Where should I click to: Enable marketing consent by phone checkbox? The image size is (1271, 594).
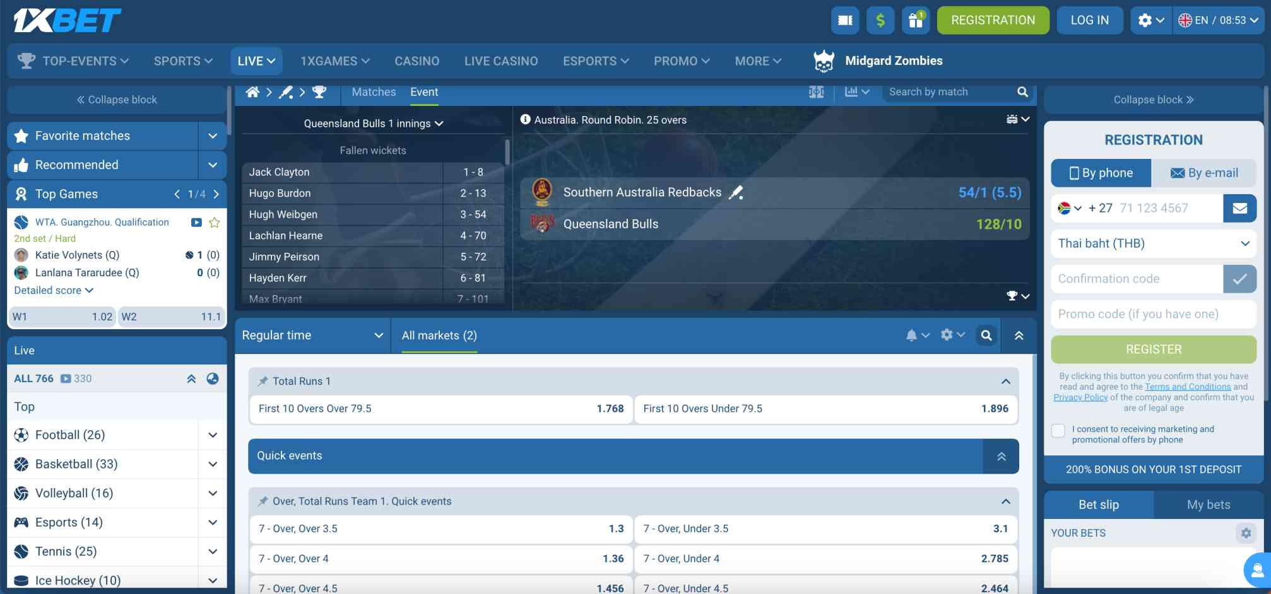(1058, 430)
